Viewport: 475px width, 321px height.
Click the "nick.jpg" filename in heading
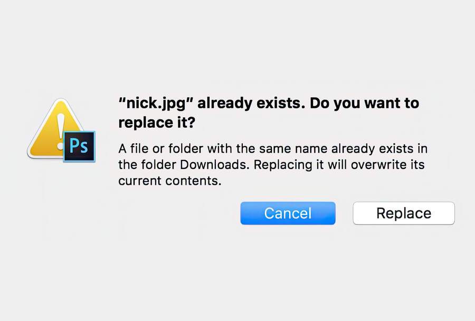click(155, 102)
